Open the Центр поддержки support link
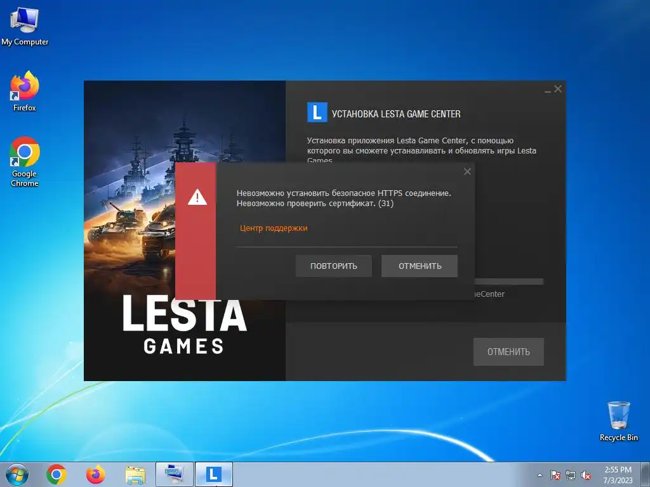The image size is (650, 487). click(x=274, y=228)
